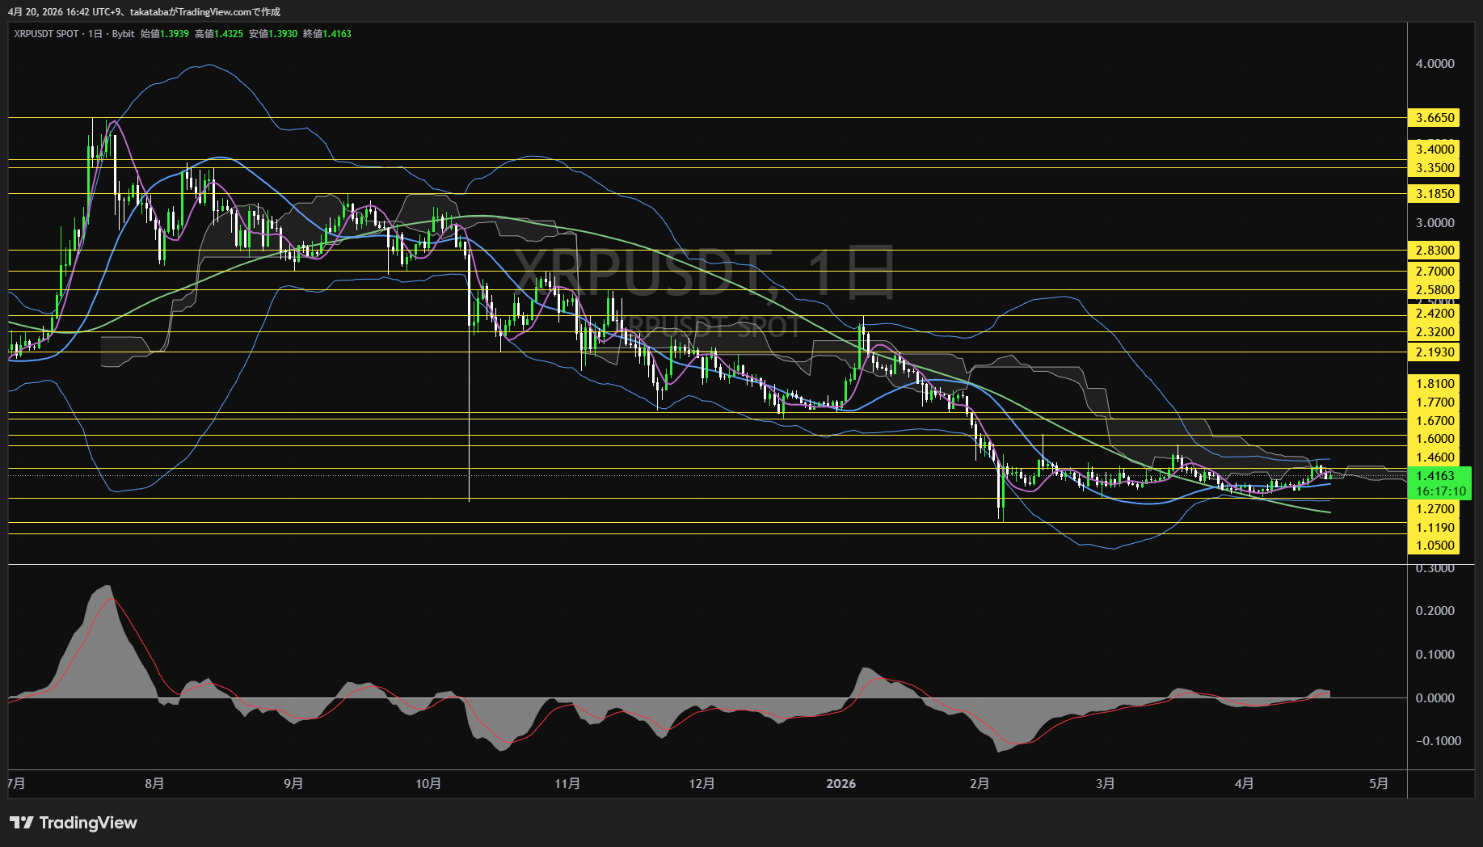This screenshot has height=847, width=1483.
Task: Select the 1.8100 price level label
Action: click(x=1435, y=384)
